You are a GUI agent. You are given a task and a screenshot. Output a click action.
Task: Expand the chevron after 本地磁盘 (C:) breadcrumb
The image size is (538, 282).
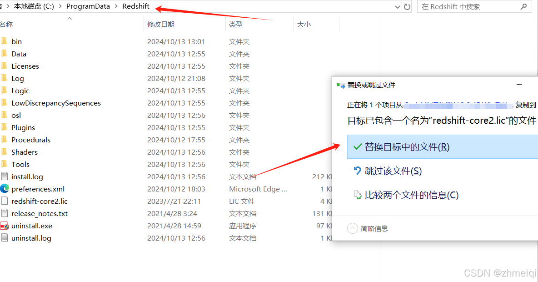60,6
